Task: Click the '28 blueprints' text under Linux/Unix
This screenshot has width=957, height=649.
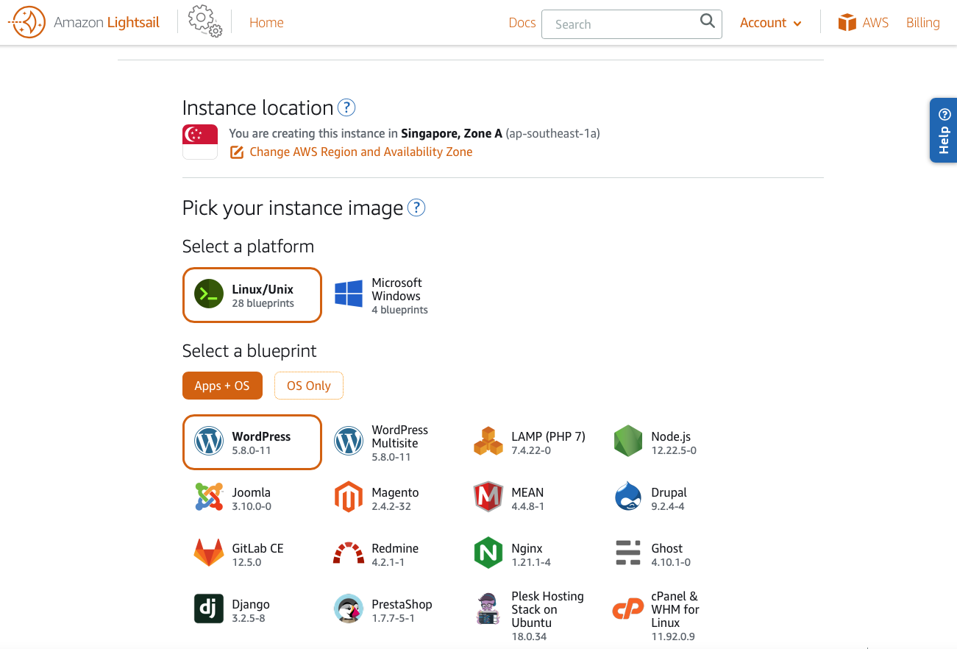Action: 263,303
